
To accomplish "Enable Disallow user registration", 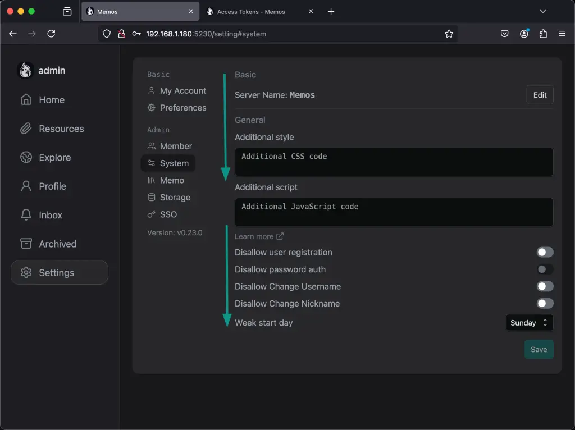I will 544,251.
